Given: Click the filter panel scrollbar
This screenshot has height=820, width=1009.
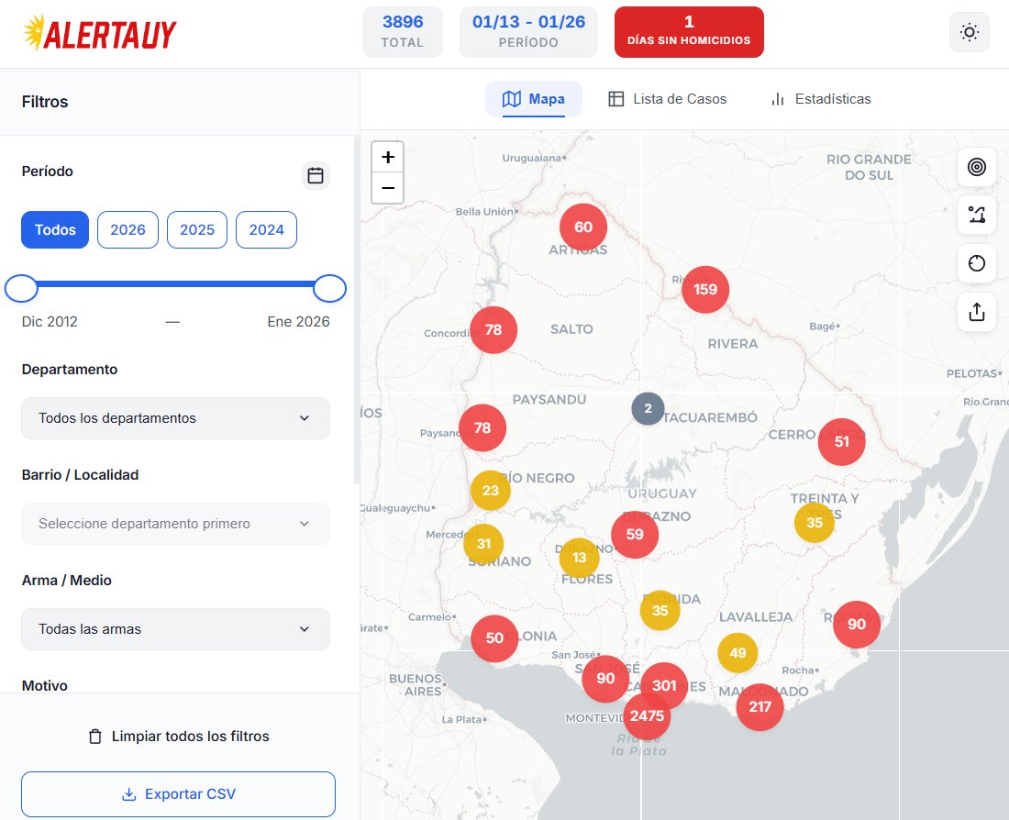Looking at the screenshot, I should tap(357, 309).
